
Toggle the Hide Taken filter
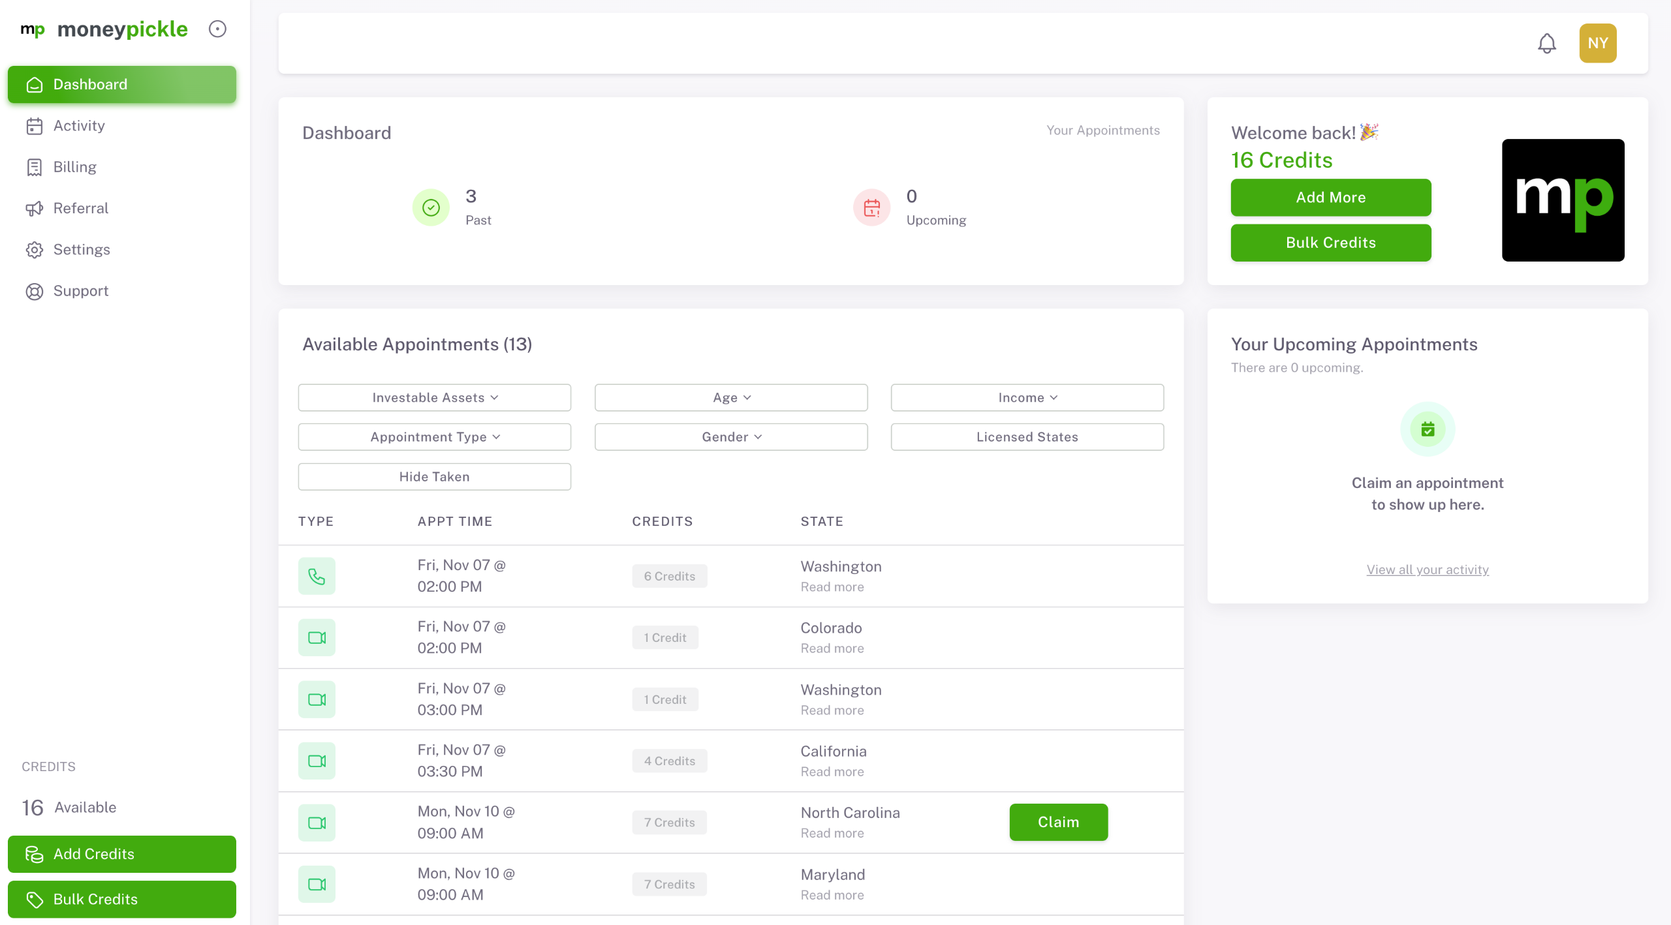tap(434, 476)
